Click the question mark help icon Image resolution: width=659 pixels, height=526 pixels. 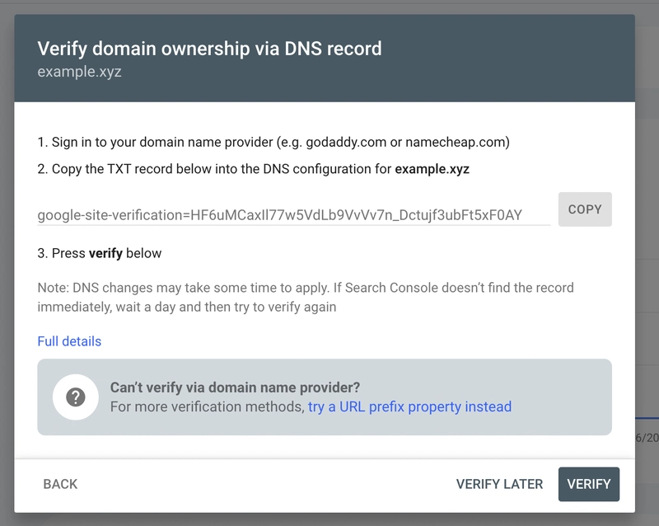76,397
